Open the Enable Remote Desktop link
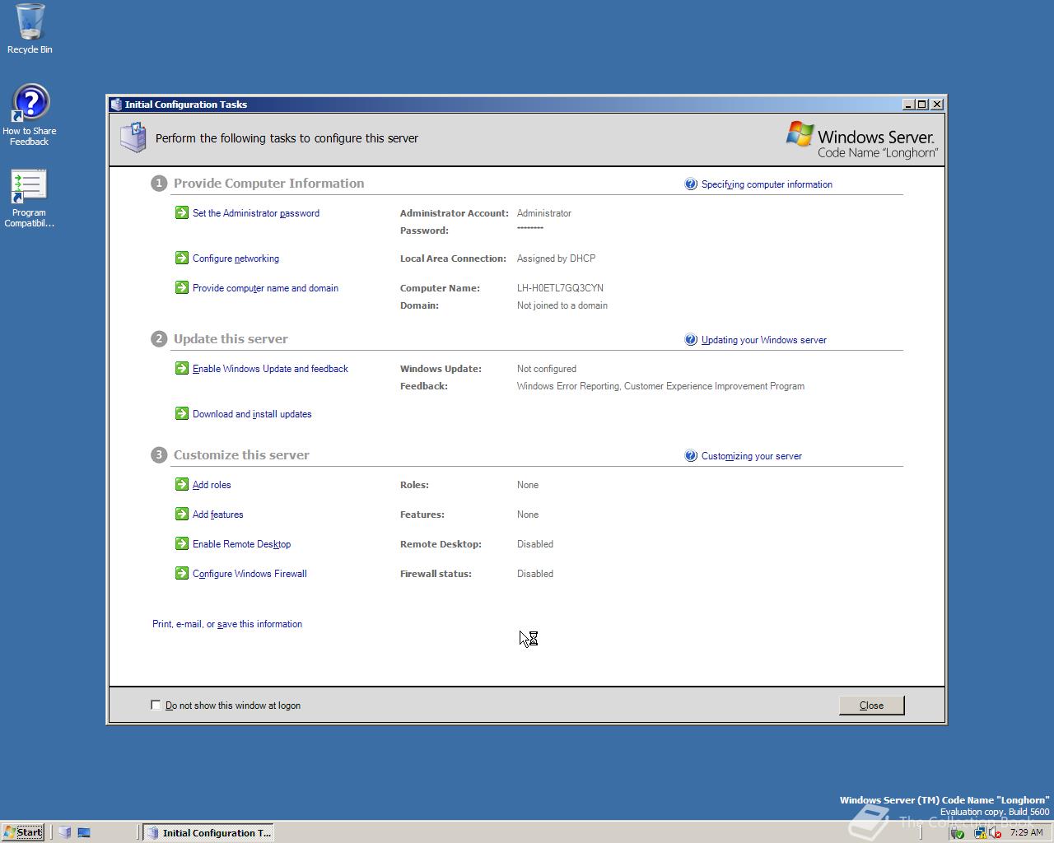Screen dimensions: 1054x843 pyautogui.click(x=241, y=544)
